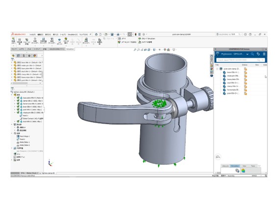Click the Save icon in top toolbar

point(112,34)
